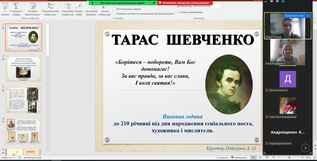317x161 pixels.
Task: Click the security shield icon in sharing banner
Action: pos(154,3)
